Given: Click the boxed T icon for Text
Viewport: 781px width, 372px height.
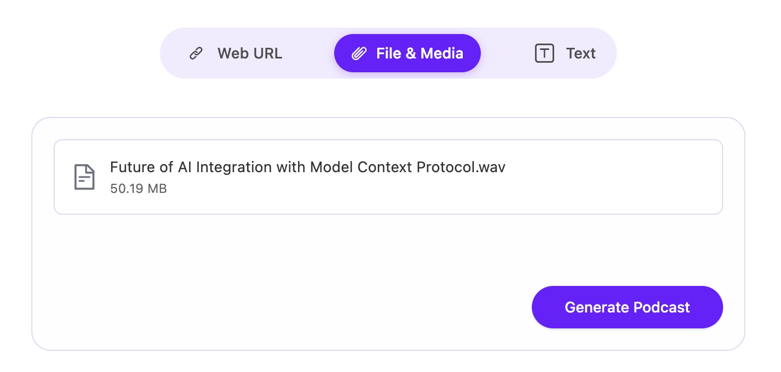Looking at the screenshot, I should click(x=544, y=54).
